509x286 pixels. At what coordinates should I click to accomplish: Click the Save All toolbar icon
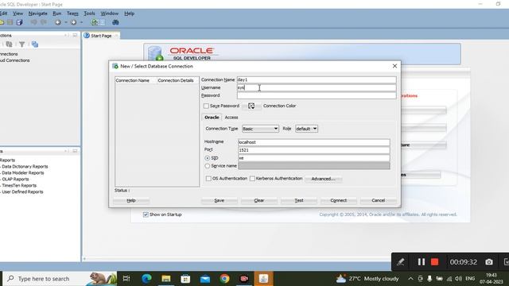(x=19, y=22)
